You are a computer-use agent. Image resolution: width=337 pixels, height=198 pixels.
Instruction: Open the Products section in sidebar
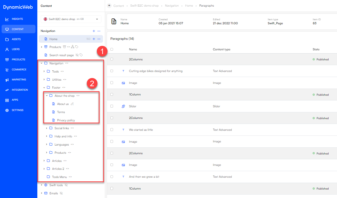pyautogui.click(x=18, y=60)
